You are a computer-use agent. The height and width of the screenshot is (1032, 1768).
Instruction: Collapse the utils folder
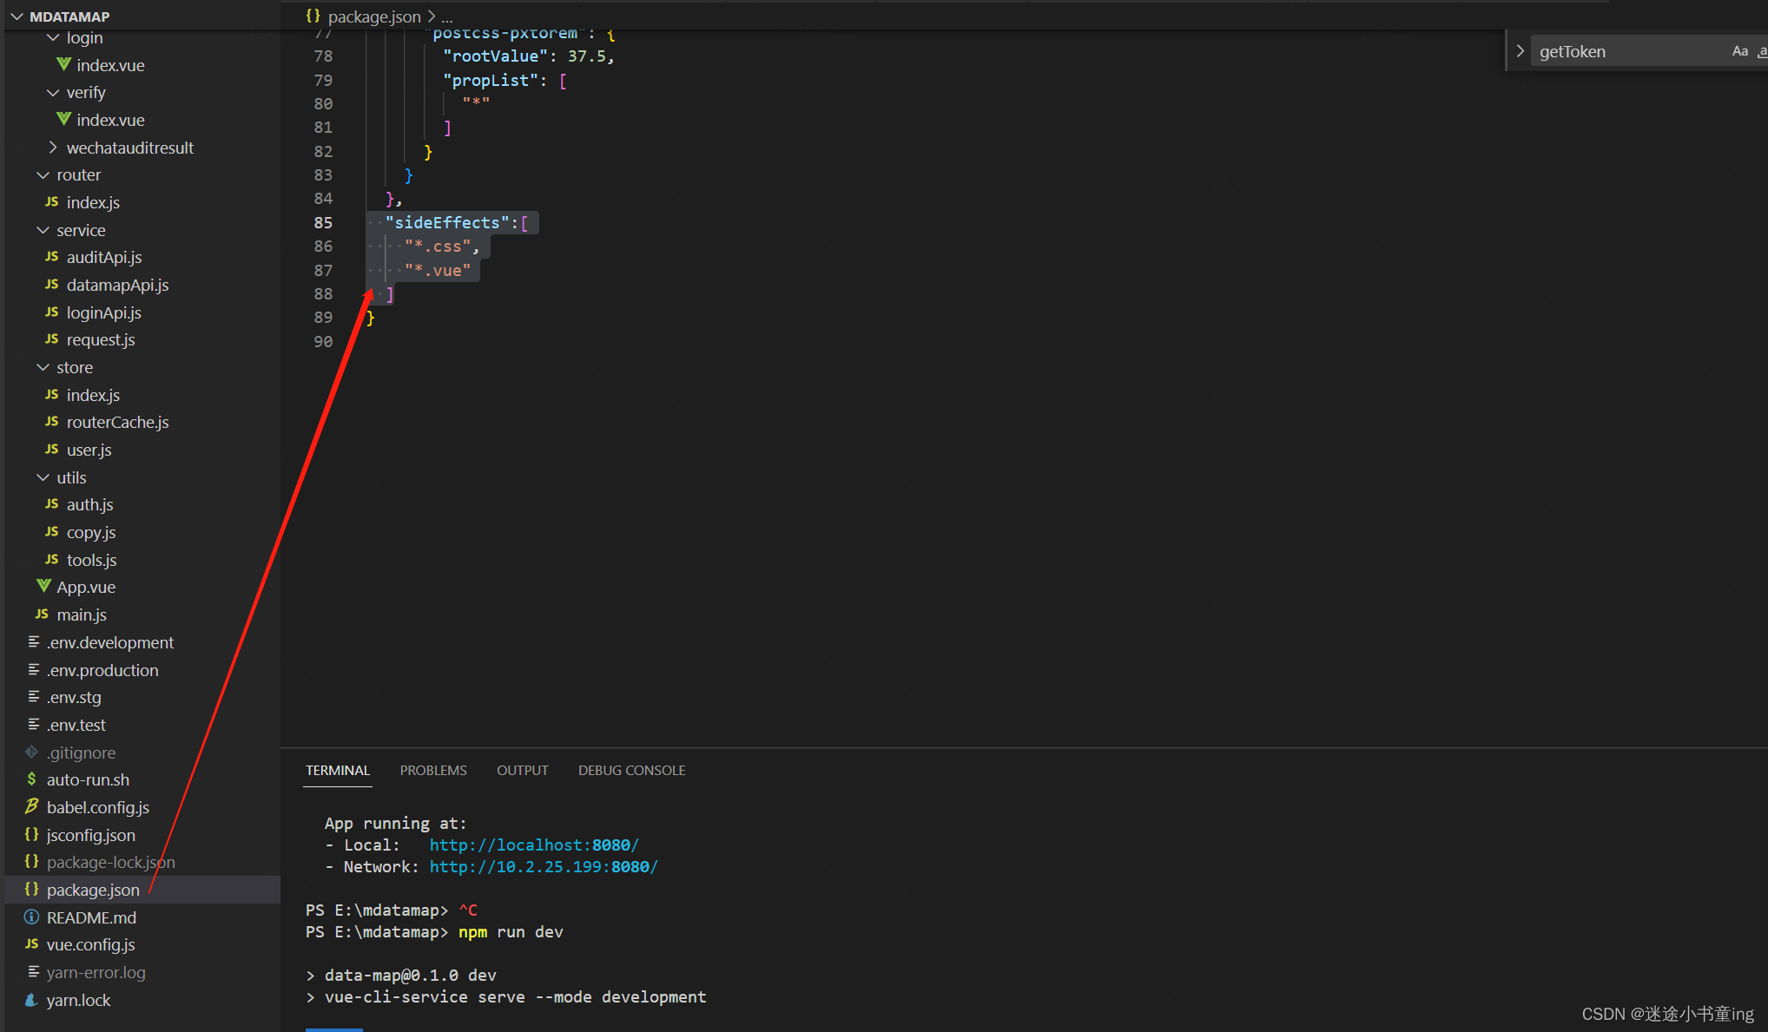point(43,477)
